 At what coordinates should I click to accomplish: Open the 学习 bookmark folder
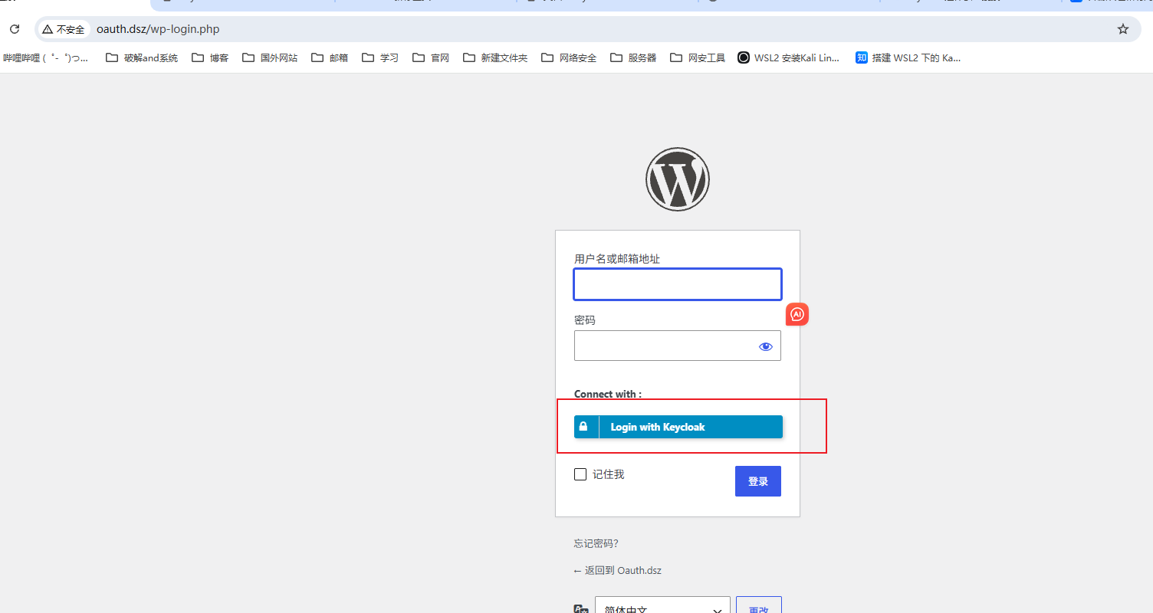point(380,57)
